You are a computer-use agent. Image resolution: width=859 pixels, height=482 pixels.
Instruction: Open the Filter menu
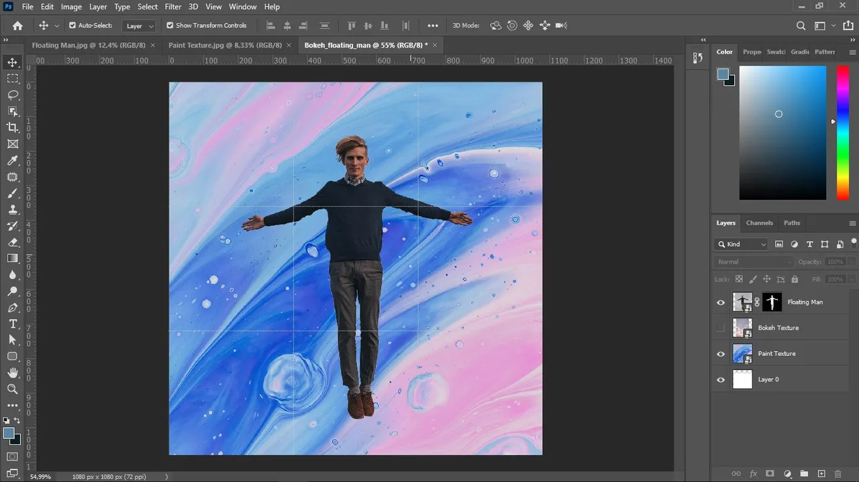click(173, 7)
